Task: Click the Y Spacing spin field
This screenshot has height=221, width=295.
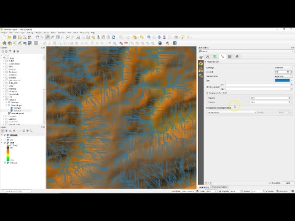Action: pyautogui.click(x=270, y=102)
